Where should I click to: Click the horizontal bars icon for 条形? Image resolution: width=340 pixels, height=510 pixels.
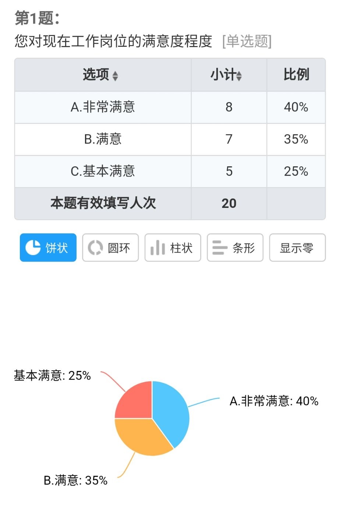pyautogui.click(x=220, y=248)
